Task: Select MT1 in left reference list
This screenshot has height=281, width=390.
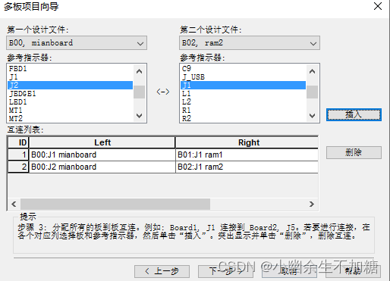Action: point(70,111)
